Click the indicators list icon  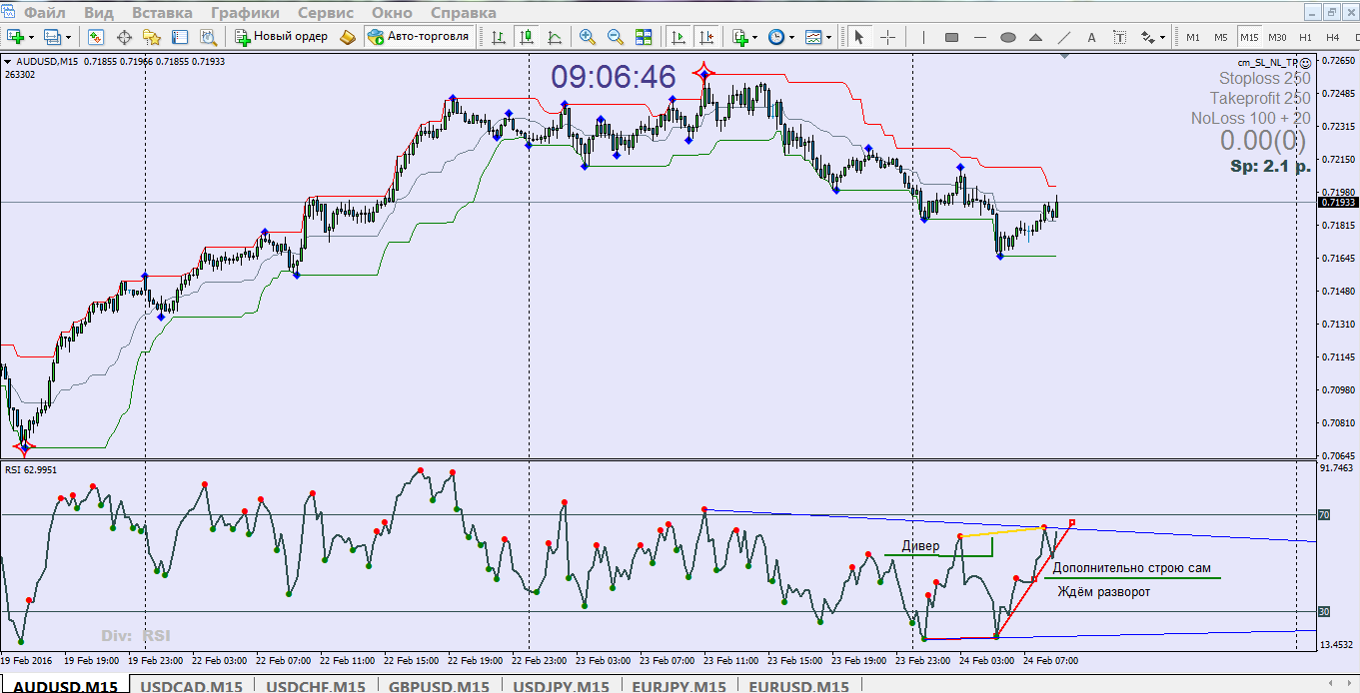pos(739,37)
